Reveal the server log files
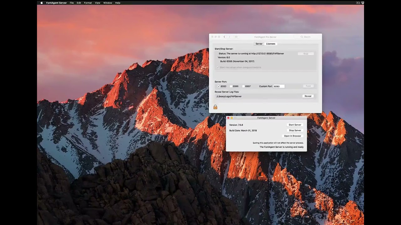 308,96
